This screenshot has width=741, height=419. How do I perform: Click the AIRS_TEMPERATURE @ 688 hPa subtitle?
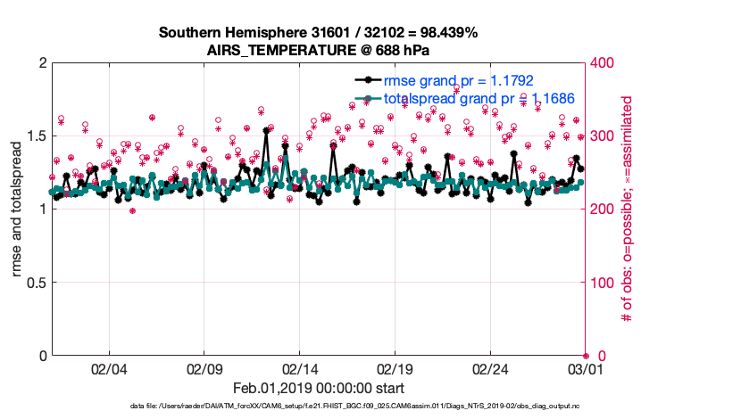[x=318, y=50]
